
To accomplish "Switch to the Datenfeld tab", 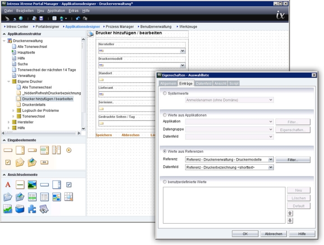I will point(204,83).
